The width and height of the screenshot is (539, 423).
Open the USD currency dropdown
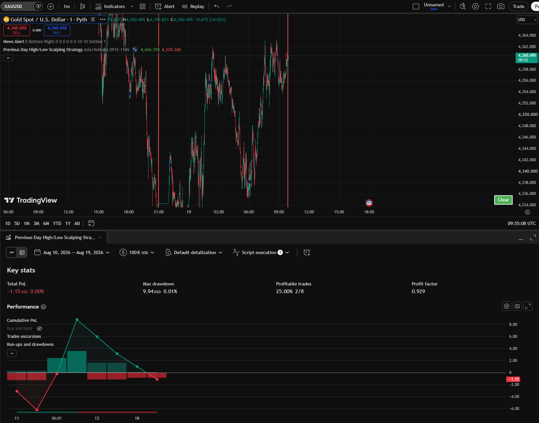click(x=527, y=20)
